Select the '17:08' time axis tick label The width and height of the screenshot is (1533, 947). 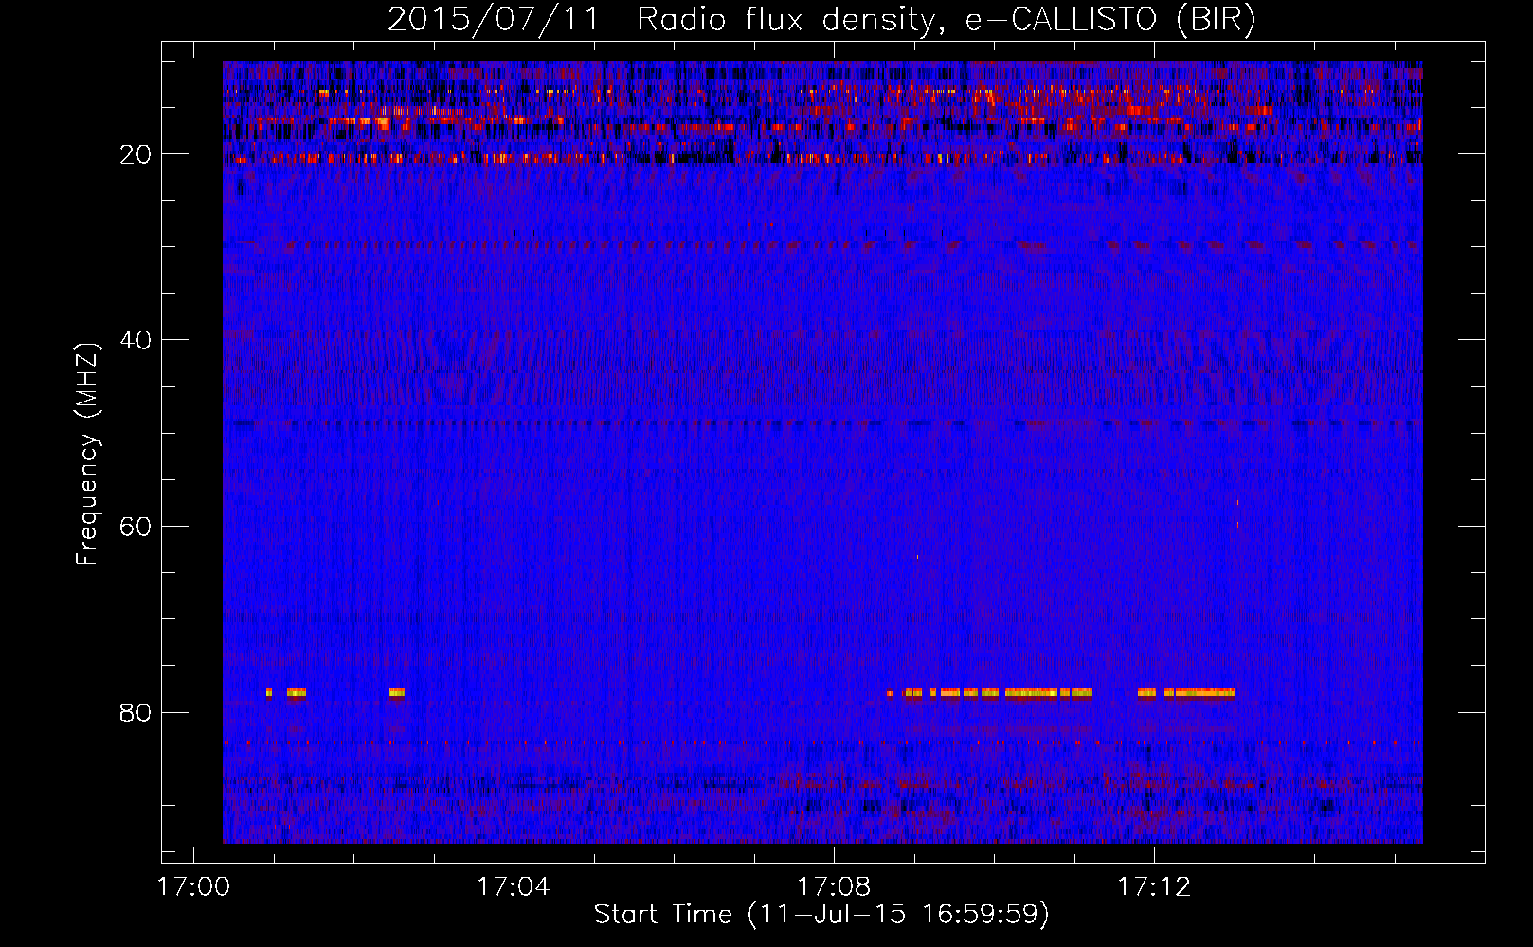coord(834,887)
